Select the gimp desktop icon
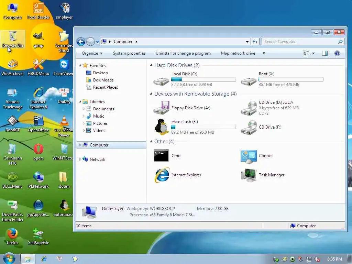 coord(38,39)
